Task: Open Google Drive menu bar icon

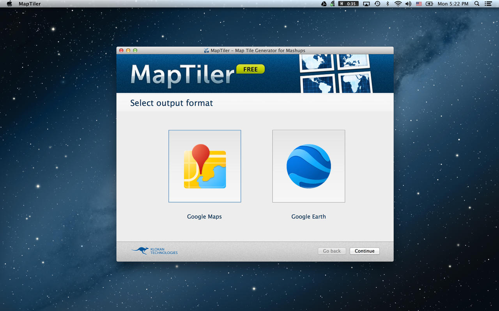Action: click(x=324, y=4)
